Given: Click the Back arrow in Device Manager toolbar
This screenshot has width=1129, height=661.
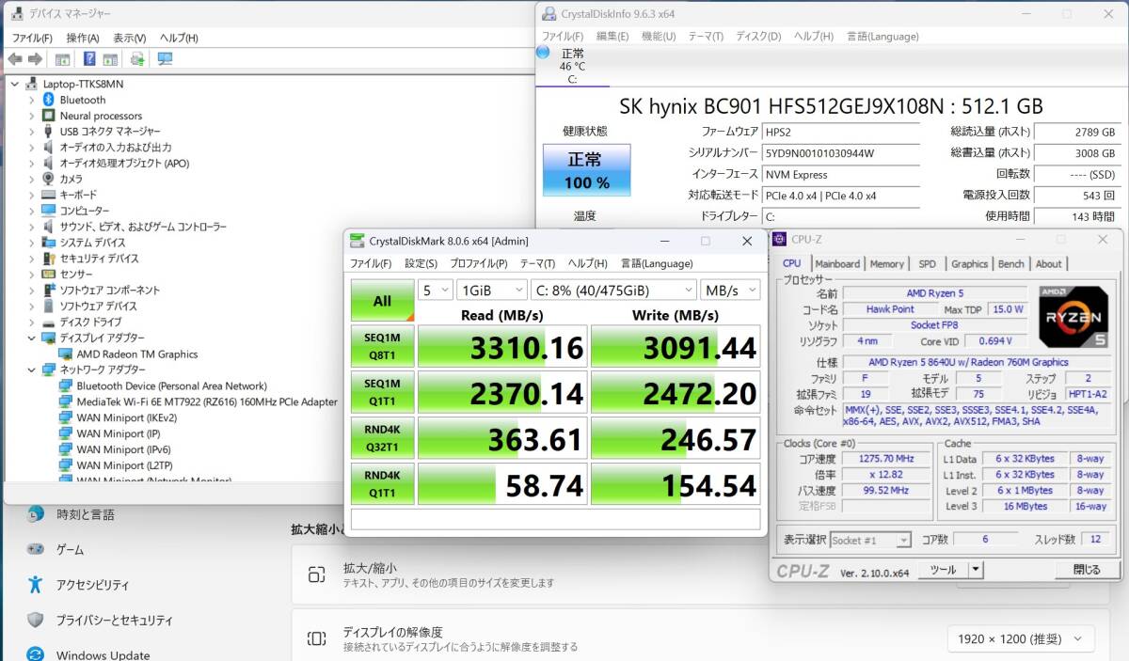Looking at the screenshot, I should coord(15,59).
